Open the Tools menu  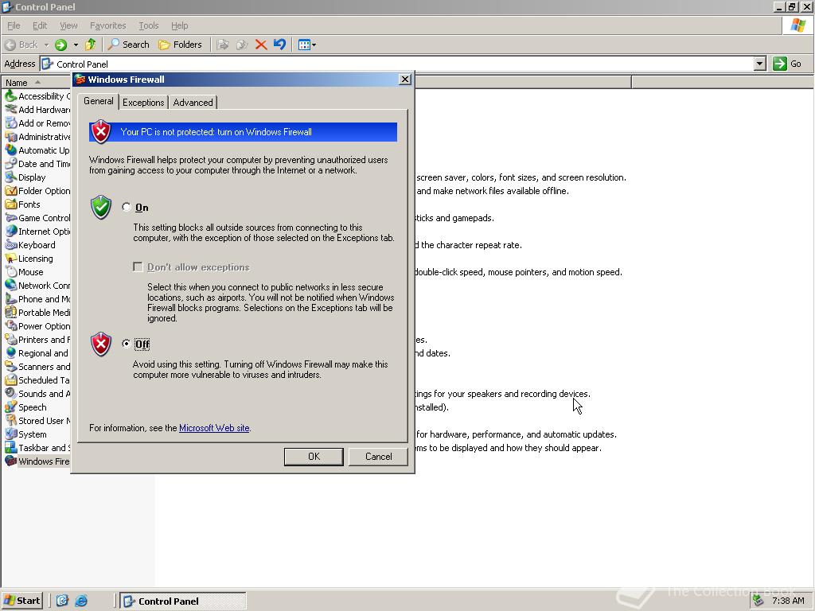pyautogui.click(x=148, y=25)
